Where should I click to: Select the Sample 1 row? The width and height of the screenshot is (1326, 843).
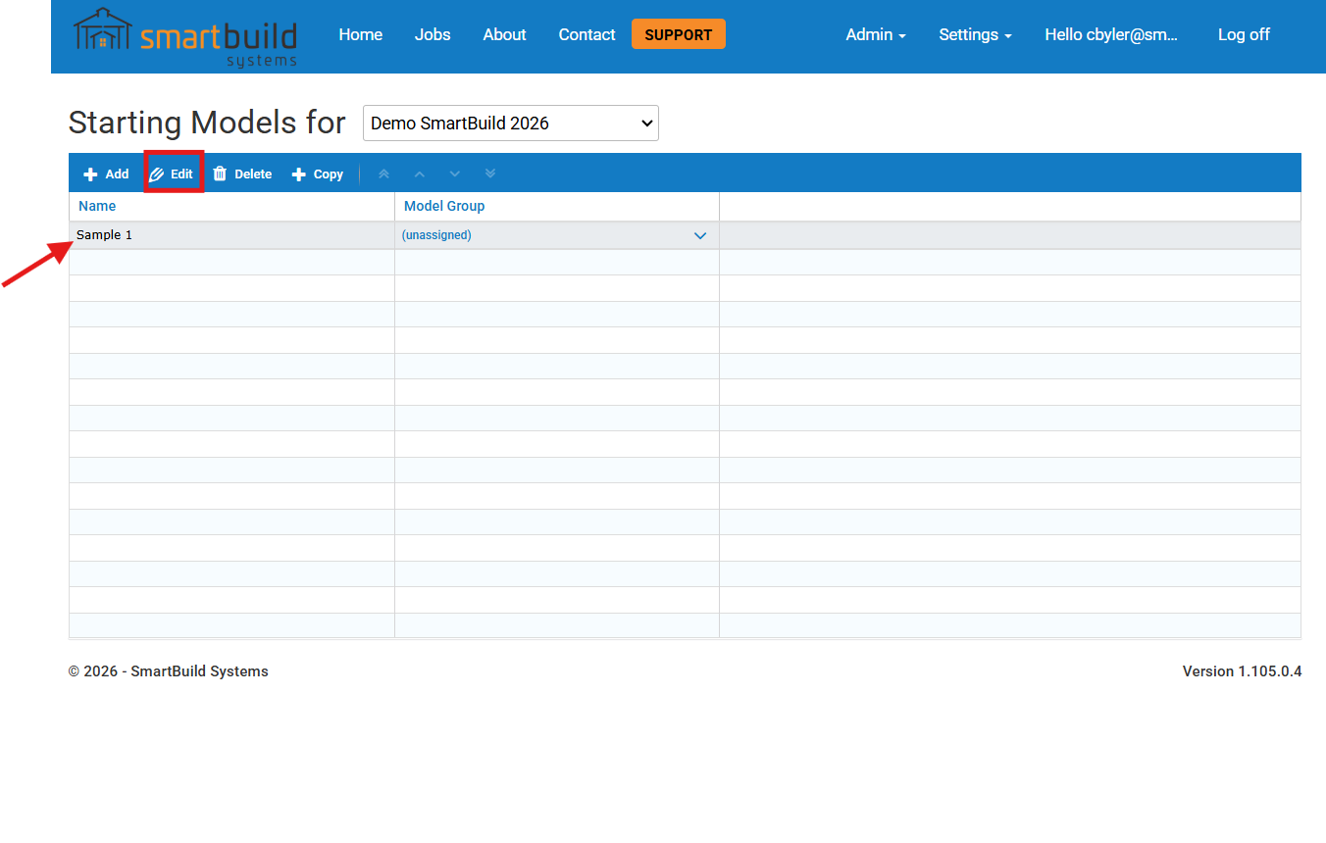tap(685, 235)
